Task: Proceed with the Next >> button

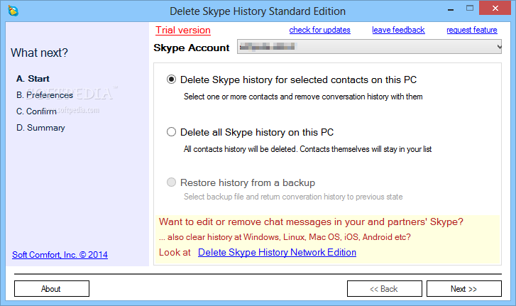Action: pyautogui.click(x=464, y=288)
